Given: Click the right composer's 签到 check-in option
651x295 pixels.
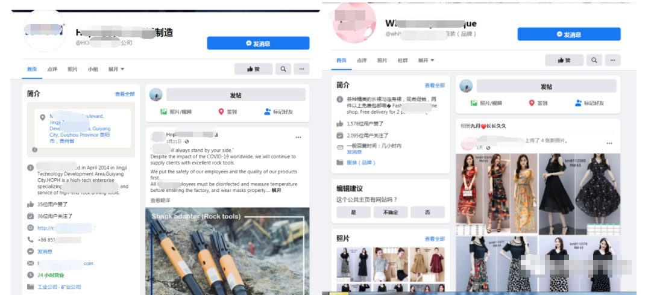Looking at the screenshot, I should [x=538, y=103].
